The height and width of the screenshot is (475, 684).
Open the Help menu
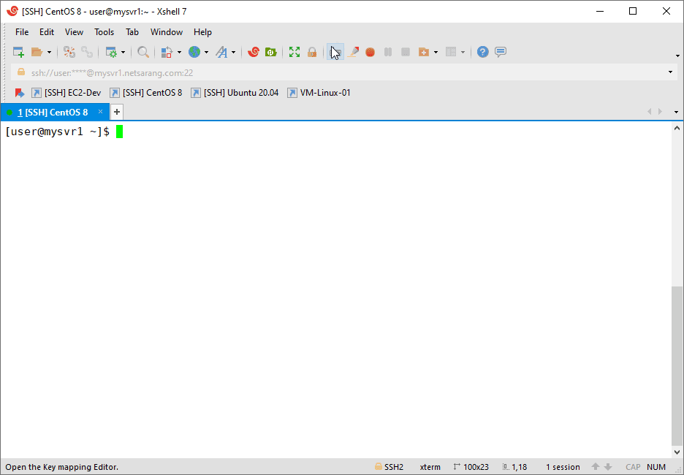[202, 32]
